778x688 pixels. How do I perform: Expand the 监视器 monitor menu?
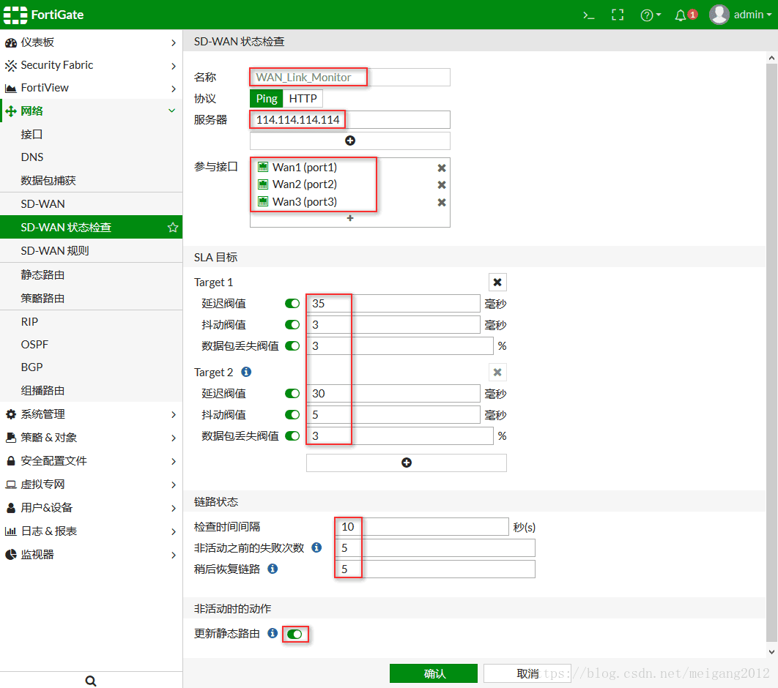pyautogui.click(x=92, y=555)
